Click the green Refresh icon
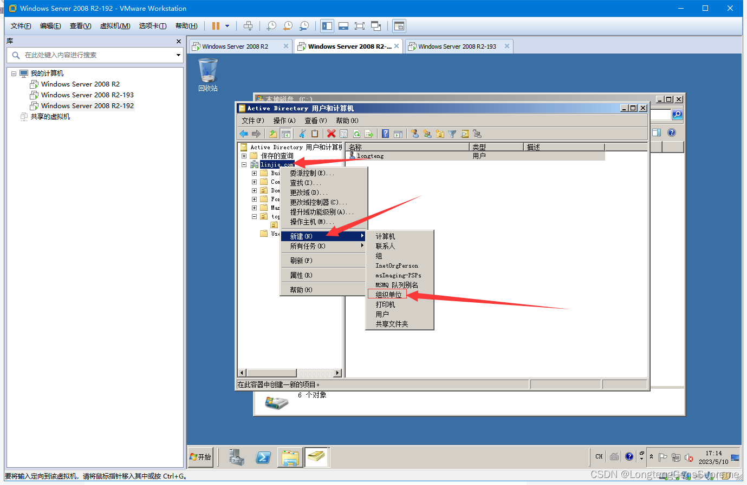 point(356,134)
